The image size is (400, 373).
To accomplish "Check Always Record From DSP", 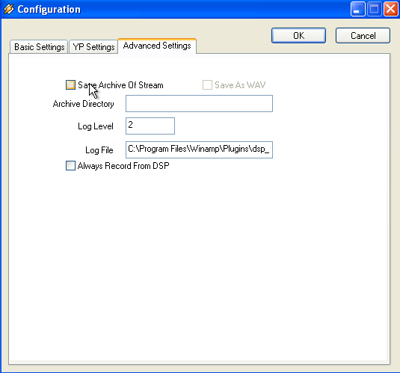I will tap(71, 166).
